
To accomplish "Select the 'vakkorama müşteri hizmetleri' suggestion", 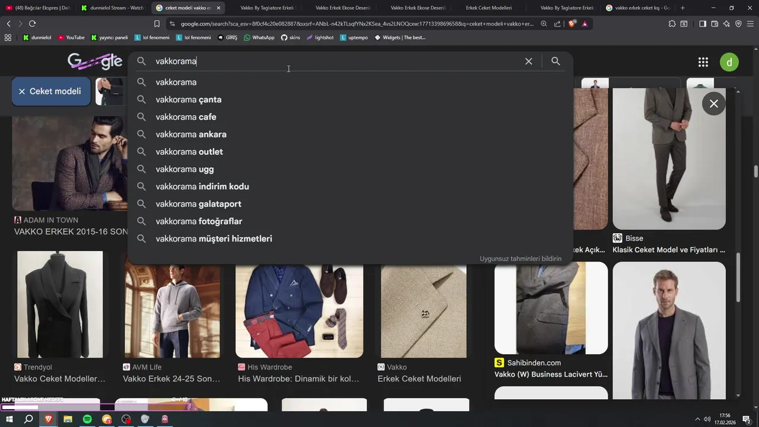I will pos(350,238).
